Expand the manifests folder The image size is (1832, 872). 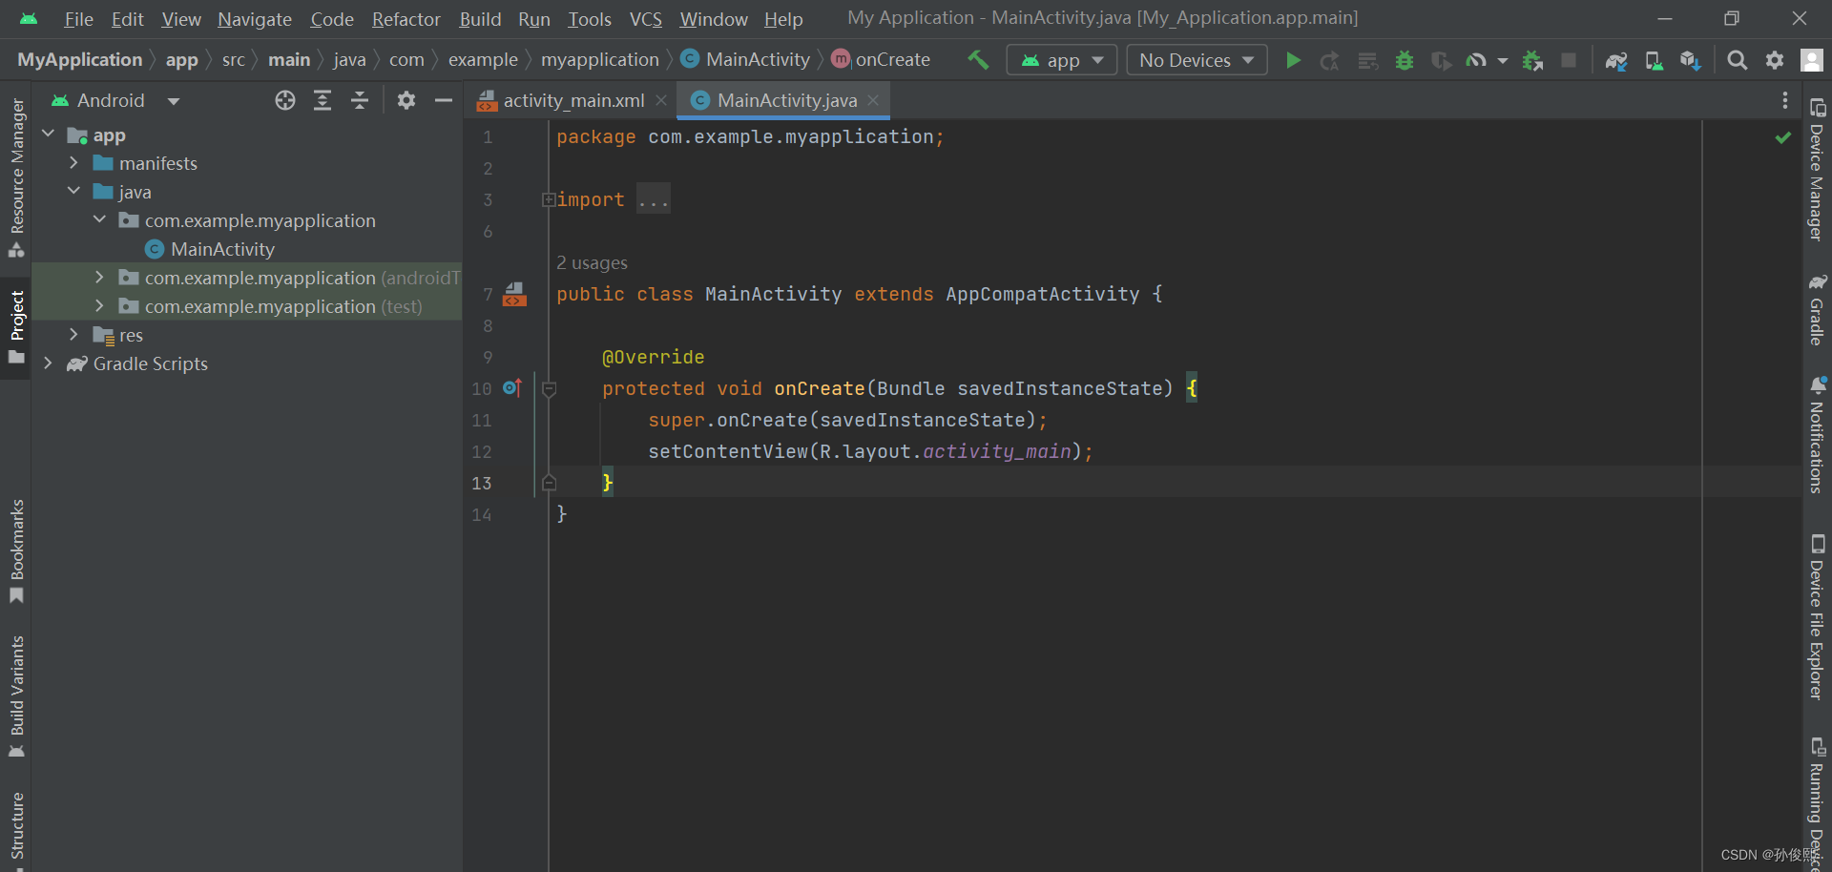[x=73, y=163]
